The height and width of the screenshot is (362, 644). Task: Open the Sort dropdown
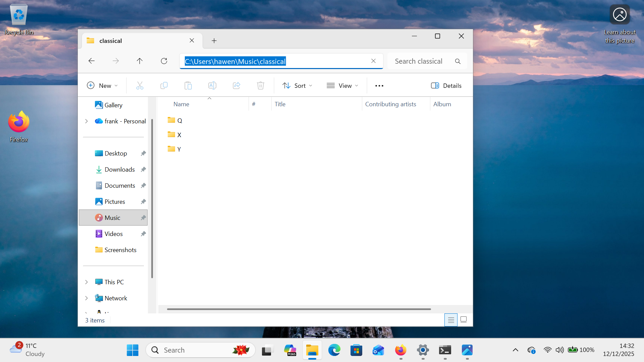pyautogui.click(x=297, y=86)
